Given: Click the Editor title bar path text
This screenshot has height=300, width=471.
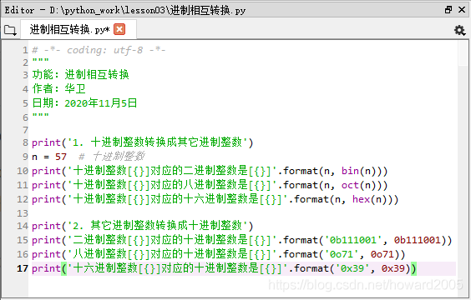Looking at the screenshot, I should (125, 10).
